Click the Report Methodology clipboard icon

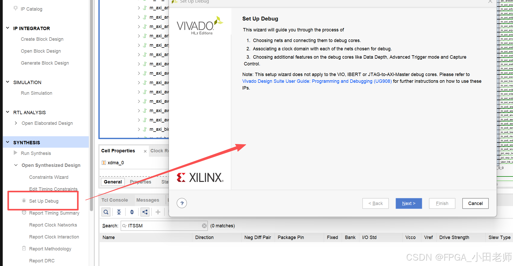[24, 248]
